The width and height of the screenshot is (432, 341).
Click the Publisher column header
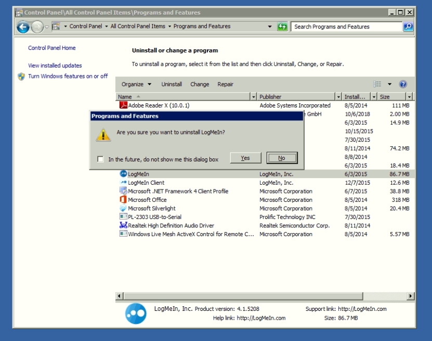(296, 97)
